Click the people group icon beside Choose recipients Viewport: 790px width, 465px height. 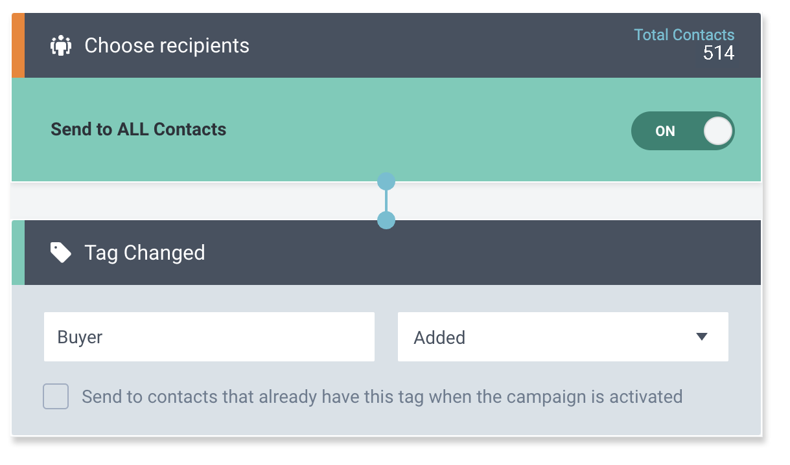pyautogui.click(x=61, y=45)
